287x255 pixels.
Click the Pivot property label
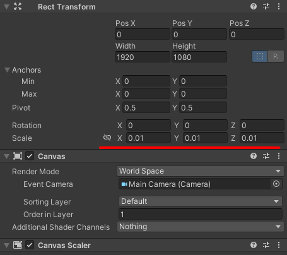coord(21,108)
